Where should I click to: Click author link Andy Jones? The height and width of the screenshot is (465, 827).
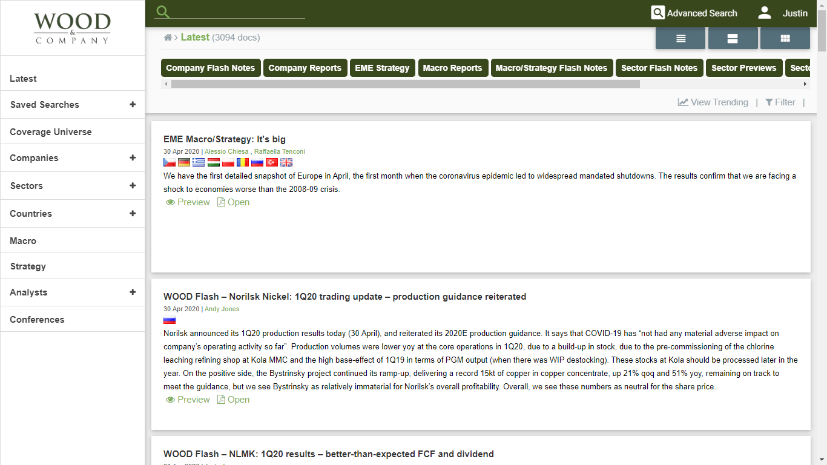[x=222, y=309]
